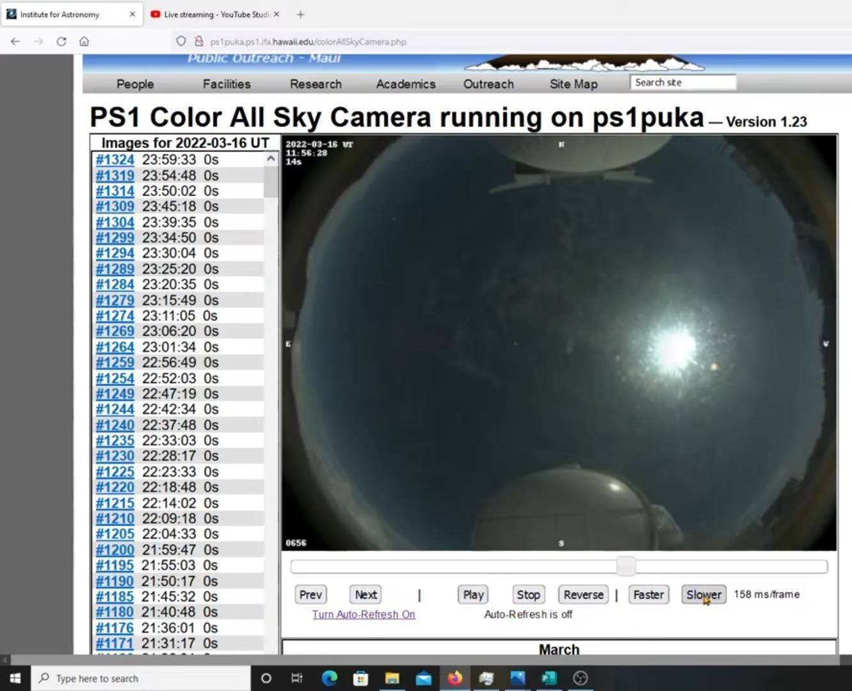Speed up playback with Faster button
Viewport: 852px width, 691px height.
pos(648,595)
